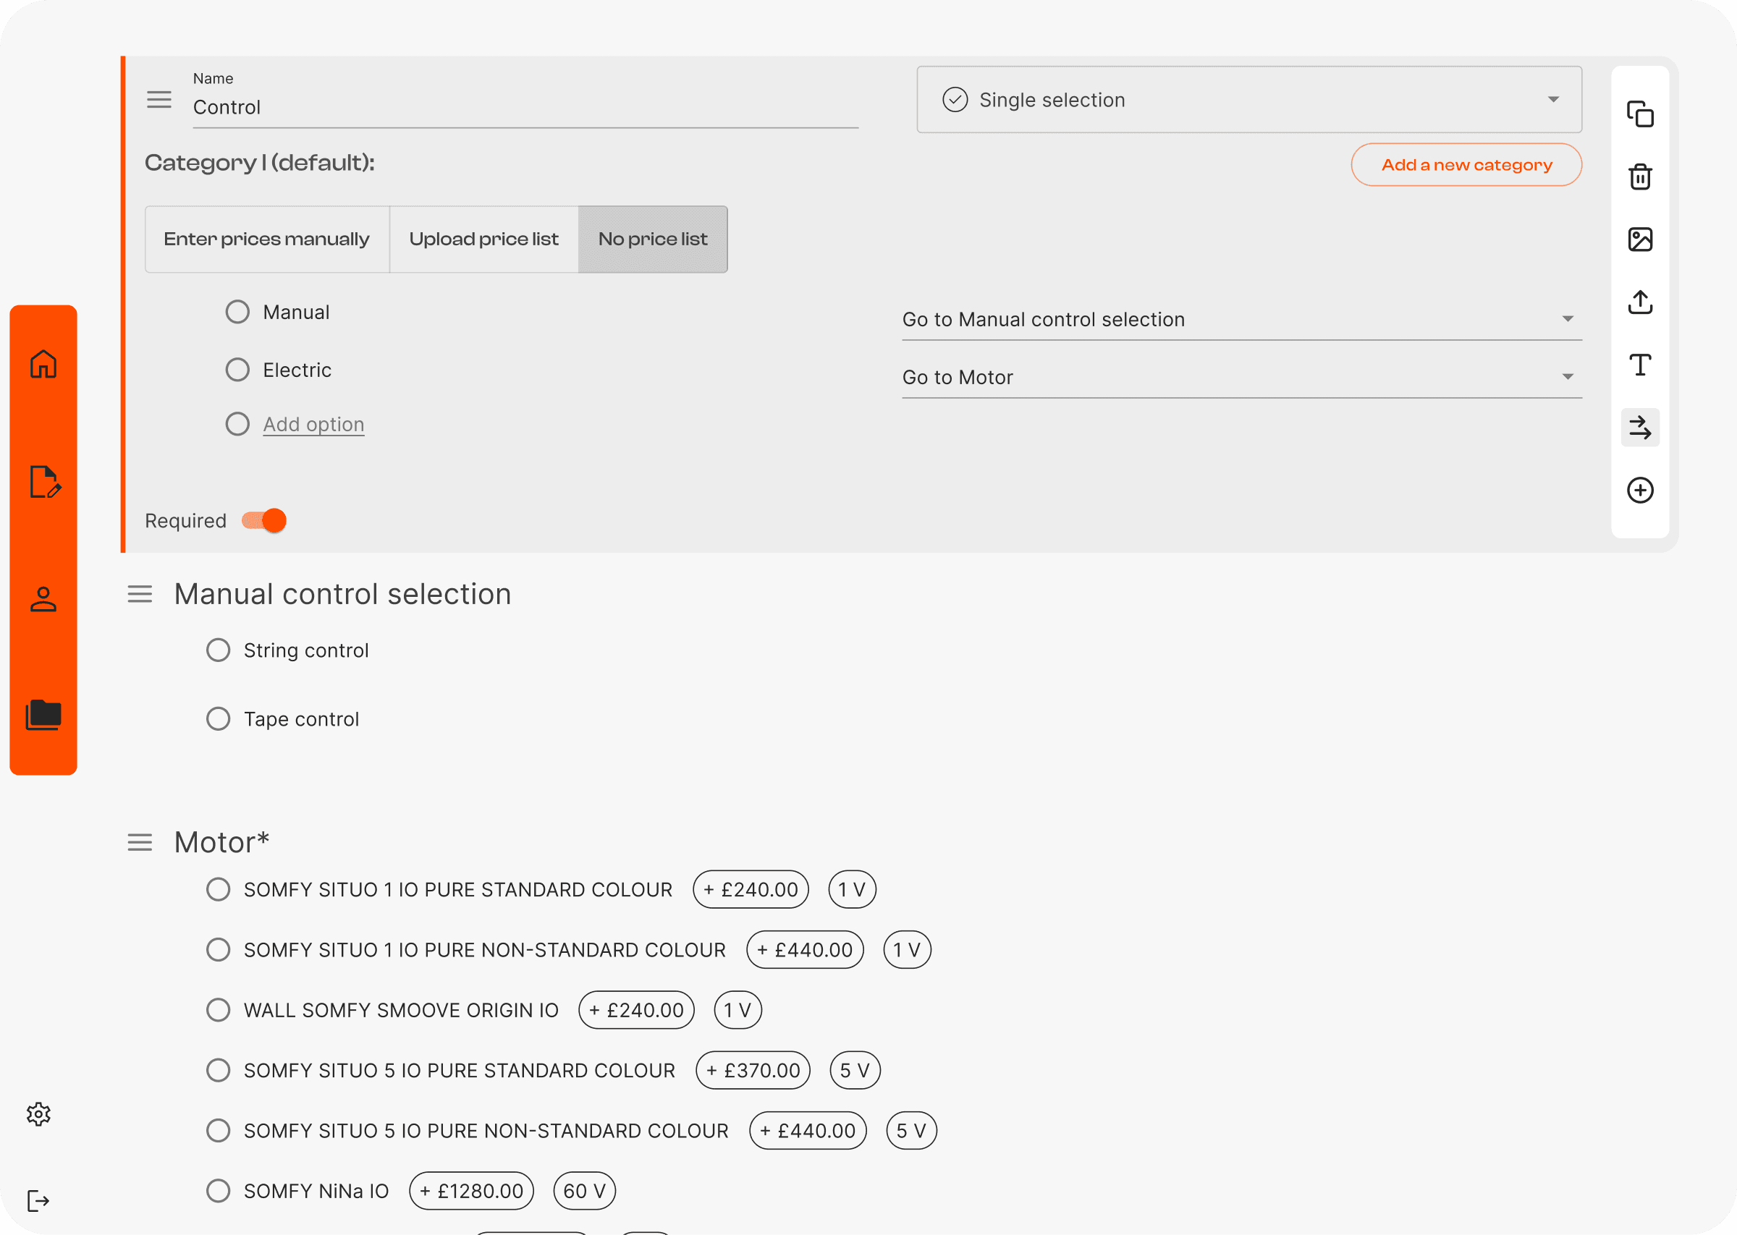
Task: Switch to Upload price list tab
Action: [483, 239]
